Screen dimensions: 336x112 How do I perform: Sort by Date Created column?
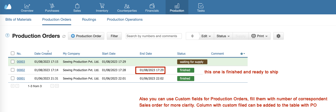point(43,54)
